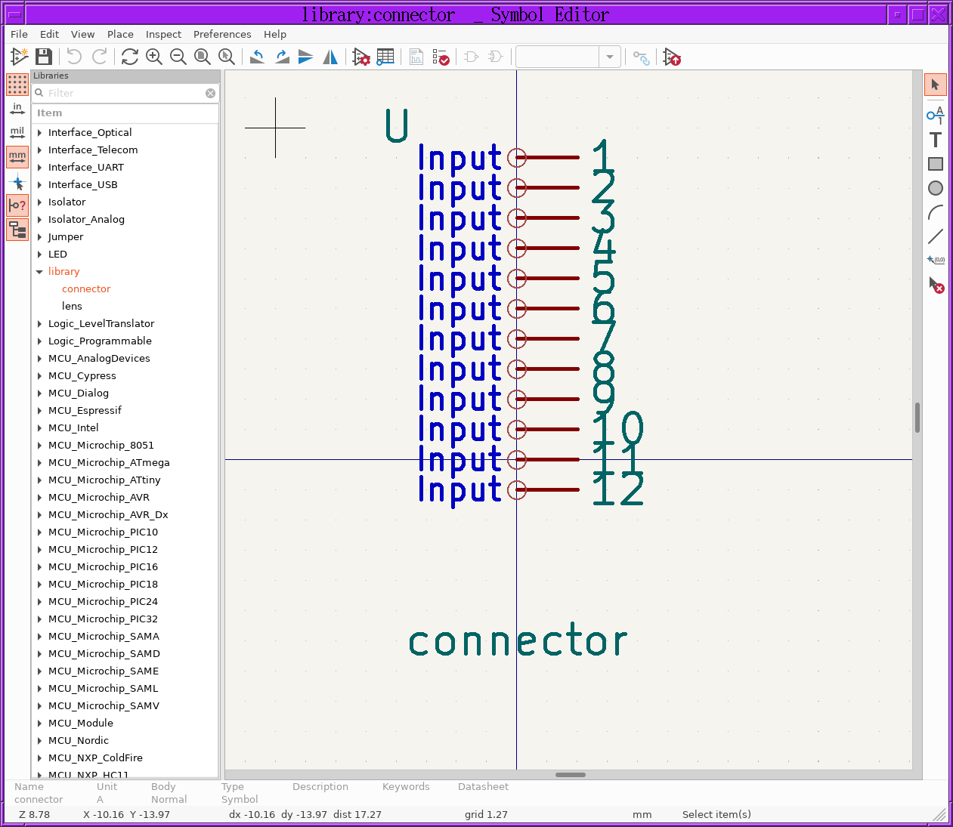Open the Inspect menu

pos(163,34)
